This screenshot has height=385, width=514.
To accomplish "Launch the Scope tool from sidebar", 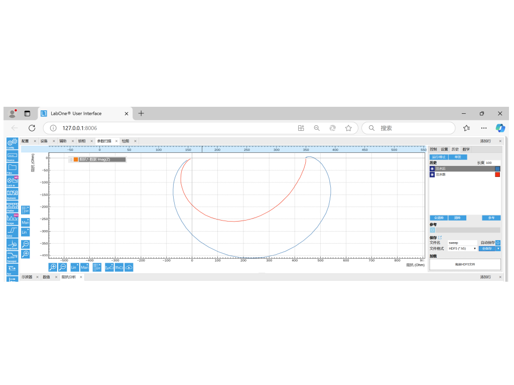I will (x=13, y=218).
